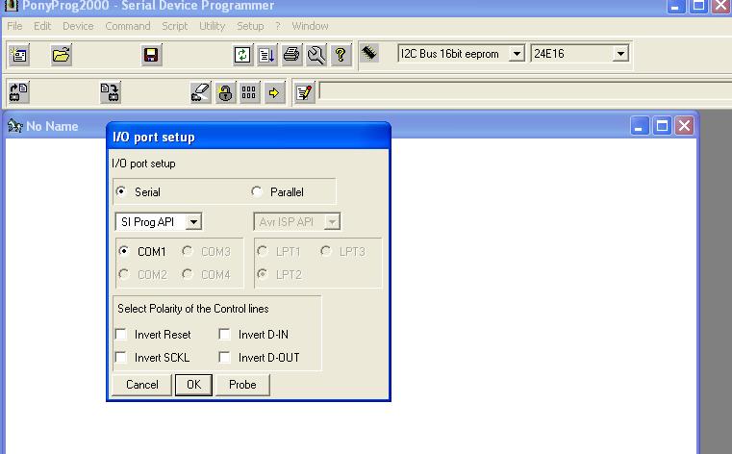Enable the Invert Reset checkbox
732x454 pixels.
click(x=121, y=334)
